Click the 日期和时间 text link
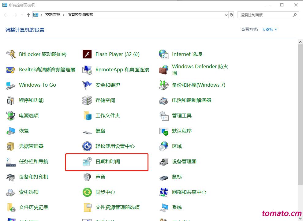This screenshot has width=303, height=221. (x=108, y=162)
